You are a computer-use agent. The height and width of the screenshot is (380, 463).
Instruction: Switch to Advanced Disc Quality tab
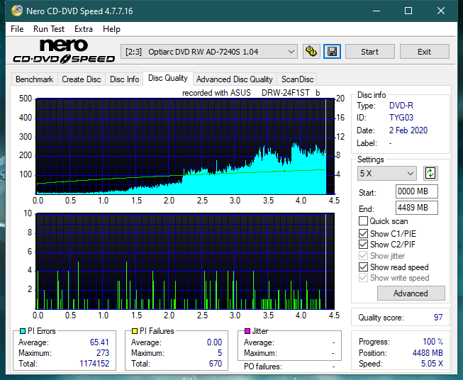tap(235, 79)
